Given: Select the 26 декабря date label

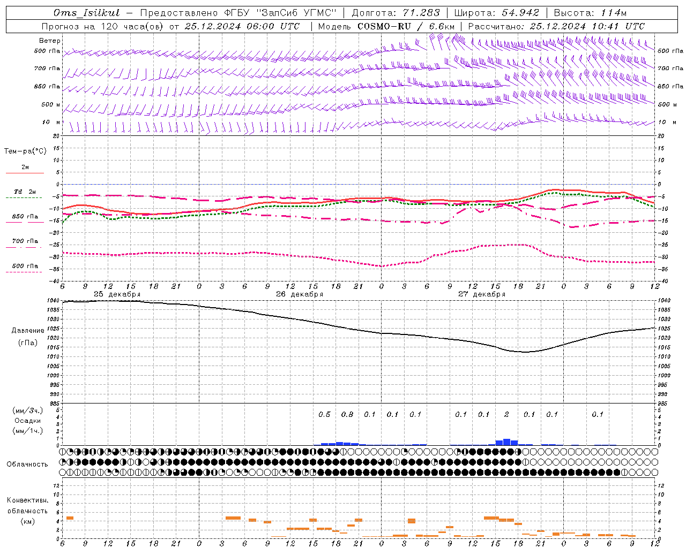Looking at the screenshot, I should [x=299, y=294].
